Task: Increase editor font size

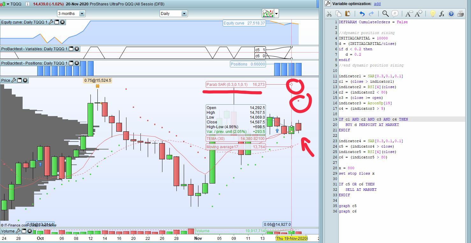Action: (418, 14)
